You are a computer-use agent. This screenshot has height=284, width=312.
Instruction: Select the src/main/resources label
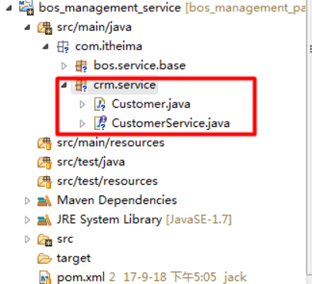[111, 142]
